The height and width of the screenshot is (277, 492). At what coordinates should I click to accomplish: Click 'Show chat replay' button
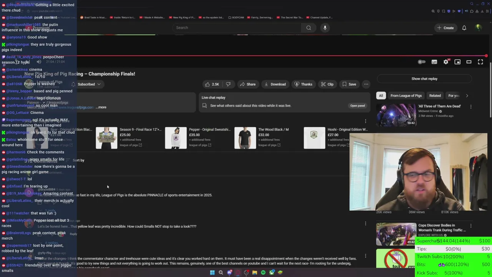pyautogui.click(x=424, y=79)
